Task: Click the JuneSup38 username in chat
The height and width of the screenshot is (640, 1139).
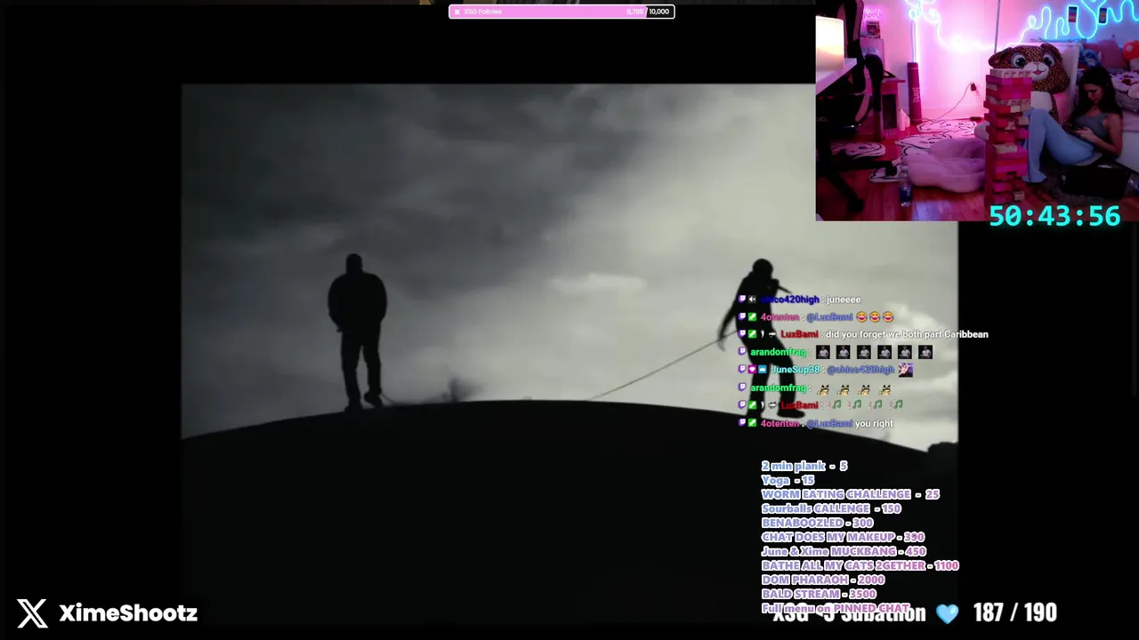Action: tap(795, 370)
